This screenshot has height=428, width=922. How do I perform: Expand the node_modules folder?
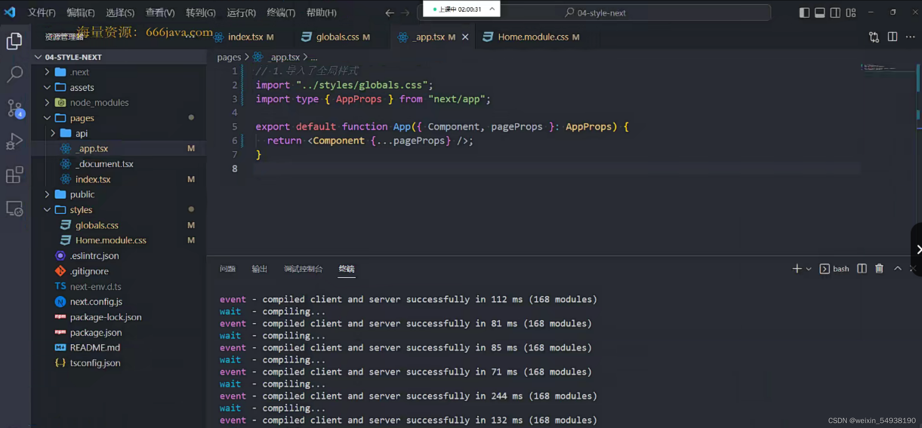click(119, 103)
